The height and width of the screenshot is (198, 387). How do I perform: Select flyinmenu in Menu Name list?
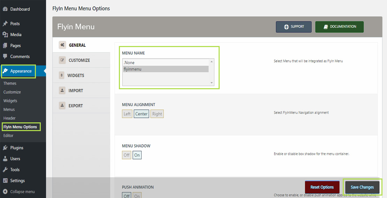166,69
